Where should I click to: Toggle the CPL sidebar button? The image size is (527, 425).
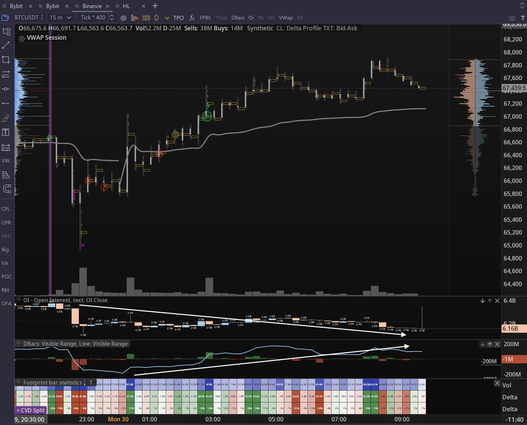6,209
